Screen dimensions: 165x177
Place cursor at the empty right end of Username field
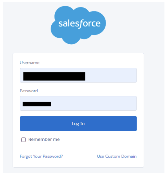pyautogui.click(x=111, y=75)
